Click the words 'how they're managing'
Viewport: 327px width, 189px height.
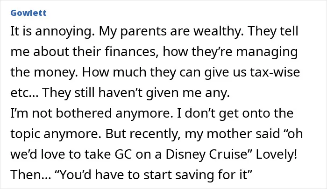pyautogui.click(x=230, y=52)
